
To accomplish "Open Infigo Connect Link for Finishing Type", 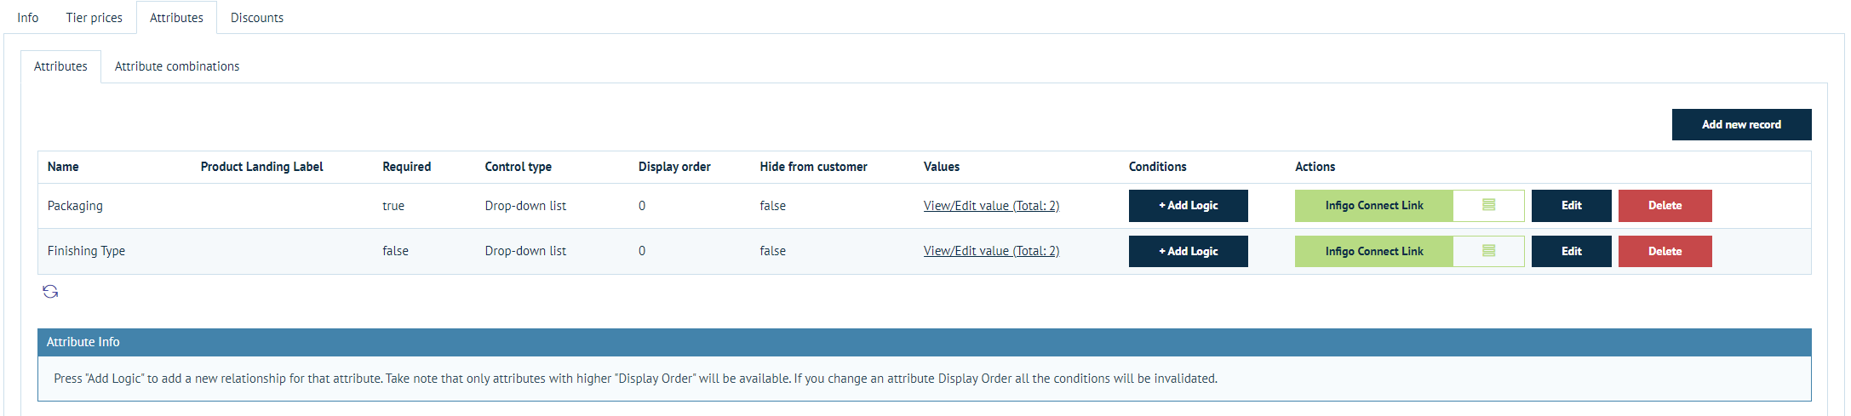I will point(1373,252).
